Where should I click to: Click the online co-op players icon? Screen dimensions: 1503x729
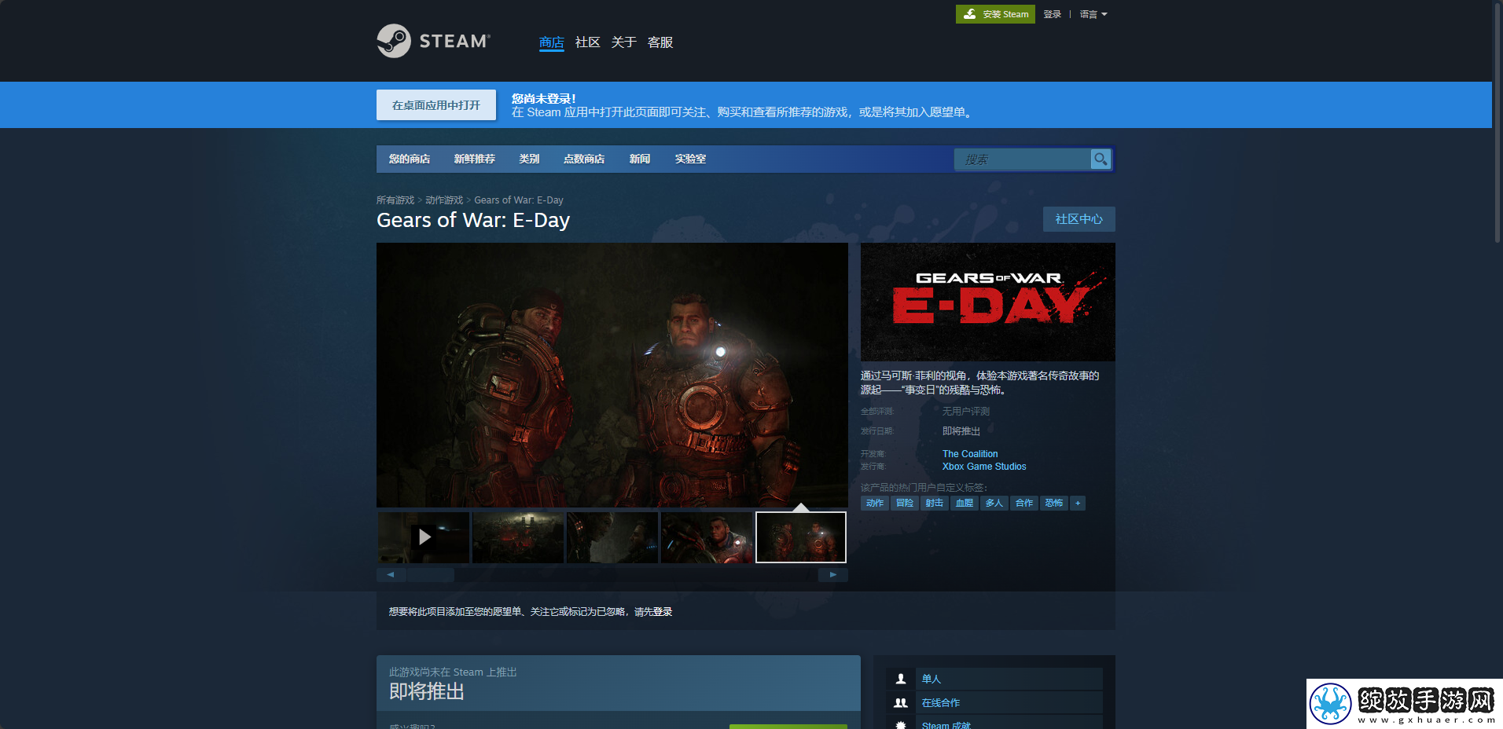(901, 703)
